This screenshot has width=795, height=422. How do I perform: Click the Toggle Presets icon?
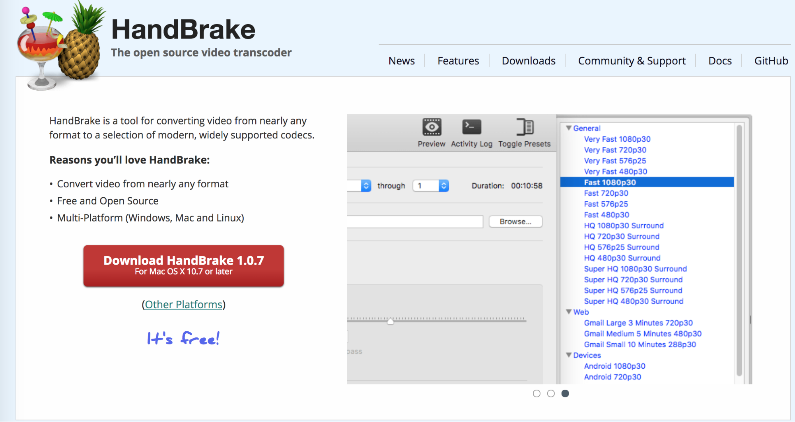pos(525,127)
